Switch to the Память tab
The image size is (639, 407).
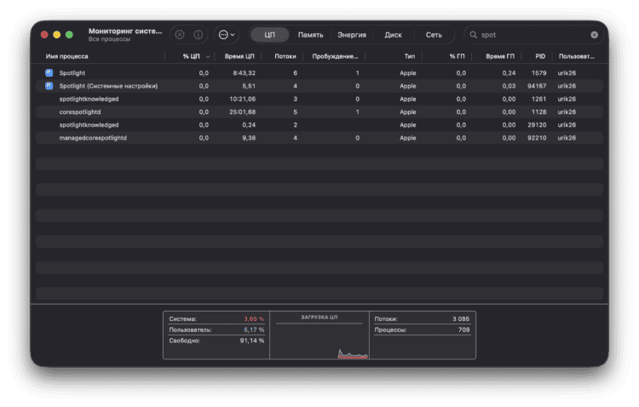pyautogui.click(x=310, y=35)
